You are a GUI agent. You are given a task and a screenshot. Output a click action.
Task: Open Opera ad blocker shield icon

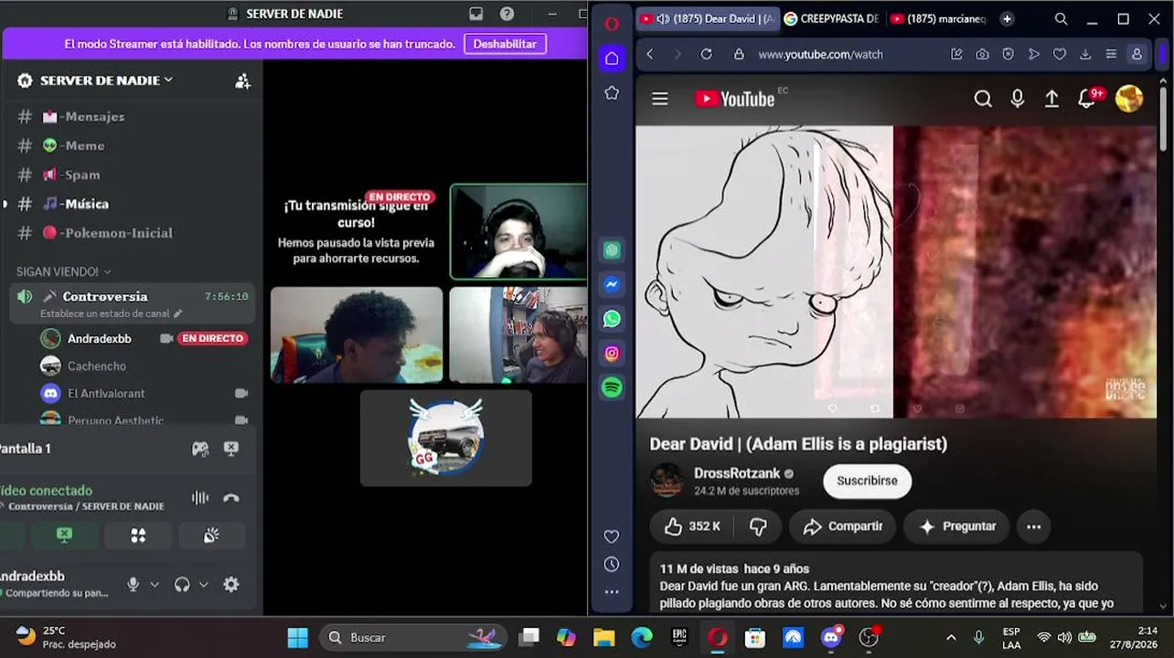1008,54
